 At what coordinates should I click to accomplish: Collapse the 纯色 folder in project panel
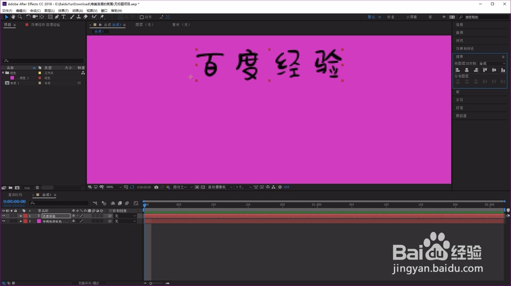coord(3,73)
